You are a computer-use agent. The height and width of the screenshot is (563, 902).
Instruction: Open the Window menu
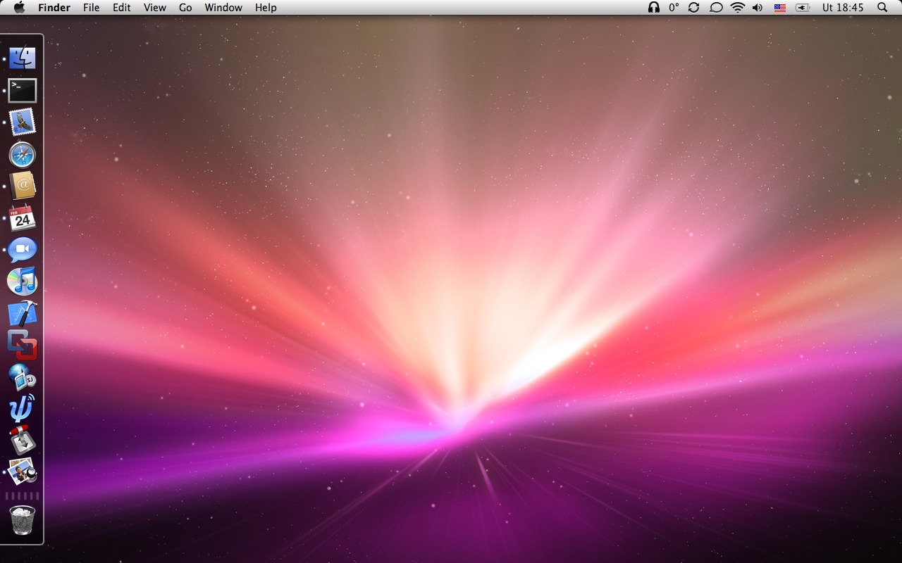pos(223,8)
